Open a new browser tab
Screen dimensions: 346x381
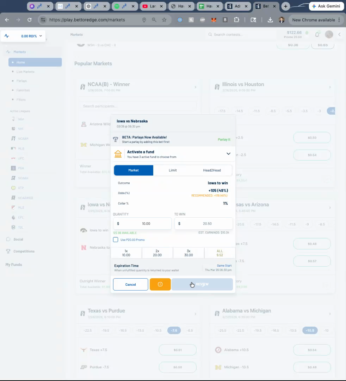pos(286,6)
